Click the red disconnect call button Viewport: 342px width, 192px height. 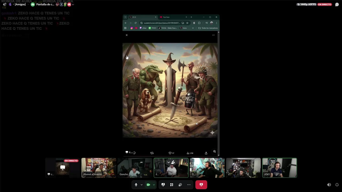coord(201,185)
